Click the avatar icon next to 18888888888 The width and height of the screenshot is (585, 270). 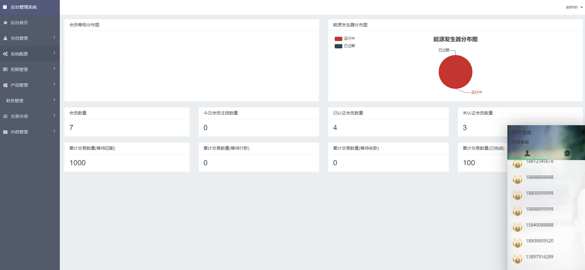[518, 179]
